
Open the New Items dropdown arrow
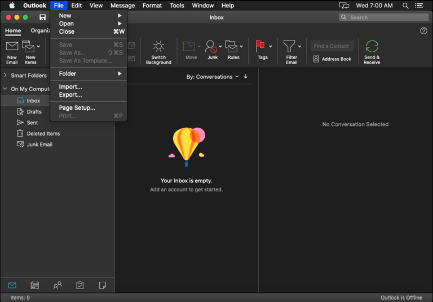pyautogui.click(x=38, y=46)
